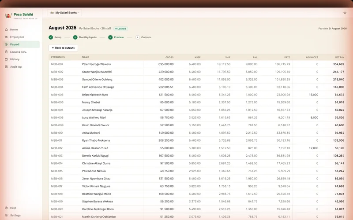
Task: Click Stephen Barasa Wekesa's gross 56,250.00
Action: point(167,202)
